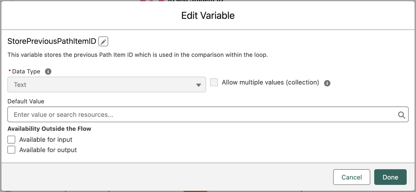Click the Allow multiple values label
Image resolution: width=416 pixels, height=192 pixels.
270,82
